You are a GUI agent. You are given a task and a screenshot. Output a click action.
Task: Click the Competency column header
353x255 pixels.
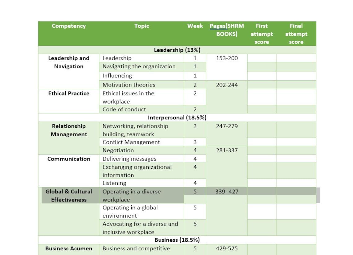point(69,26)
